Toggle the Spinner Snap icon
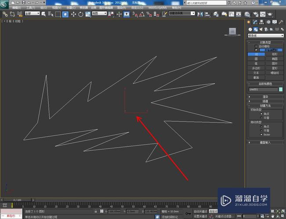 pos(156,14)
